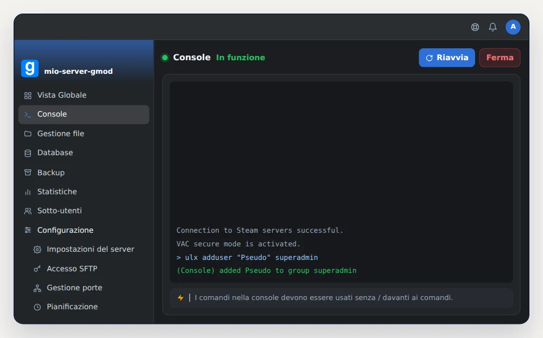Click the green server status dot
Viewport: 543px width, 338px height.
pyautogui.click(x=165, y=58)
